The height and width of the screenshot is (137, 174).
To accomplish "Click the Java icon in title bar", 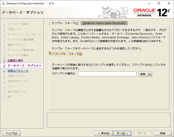I will coord(4,3).
